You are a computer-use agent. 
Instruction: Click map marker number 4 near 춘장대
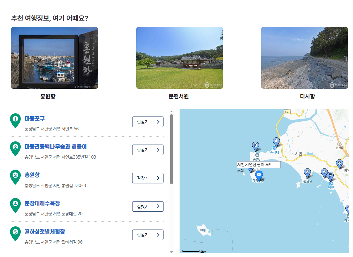pos(276,142)
